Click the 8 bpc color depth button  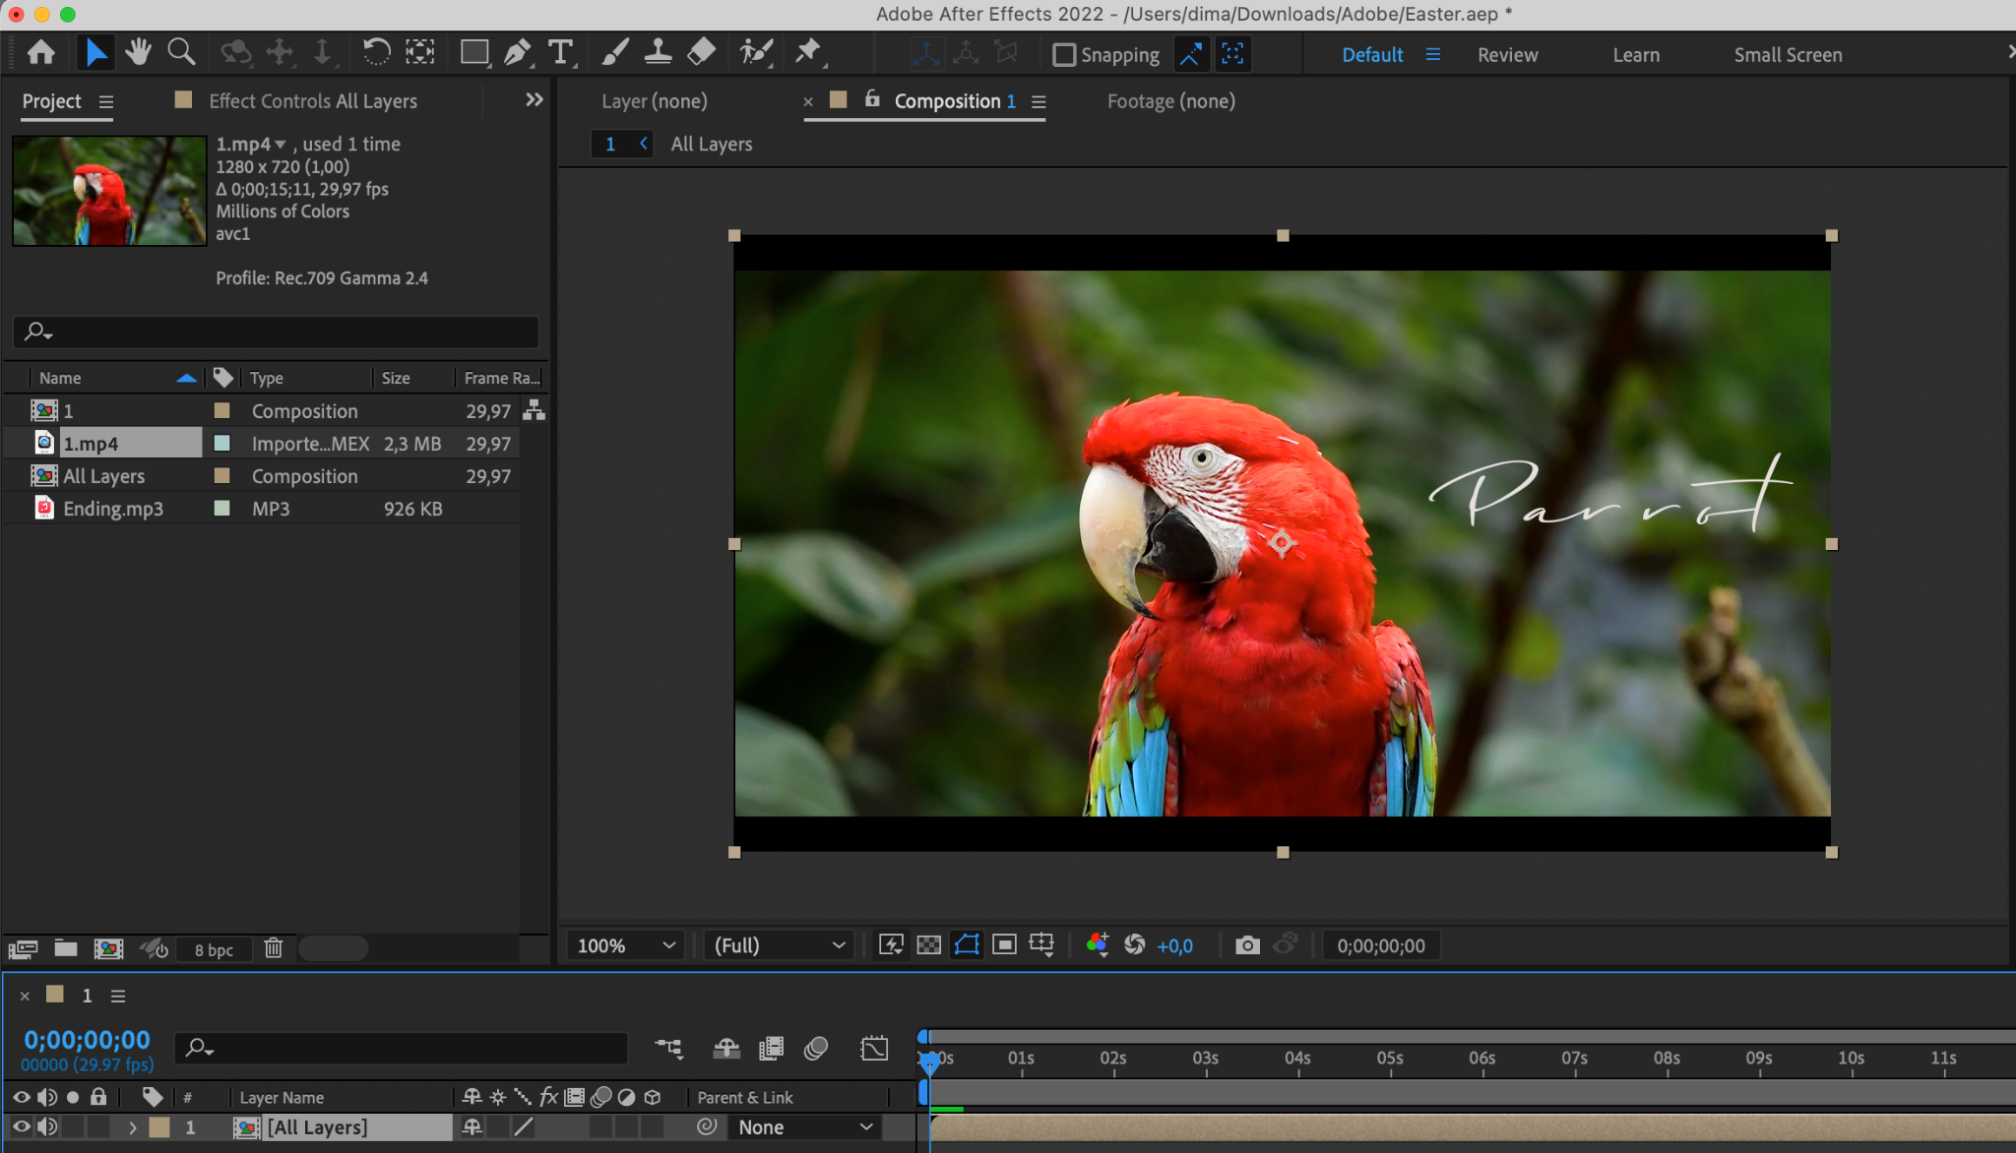(214, 949)
